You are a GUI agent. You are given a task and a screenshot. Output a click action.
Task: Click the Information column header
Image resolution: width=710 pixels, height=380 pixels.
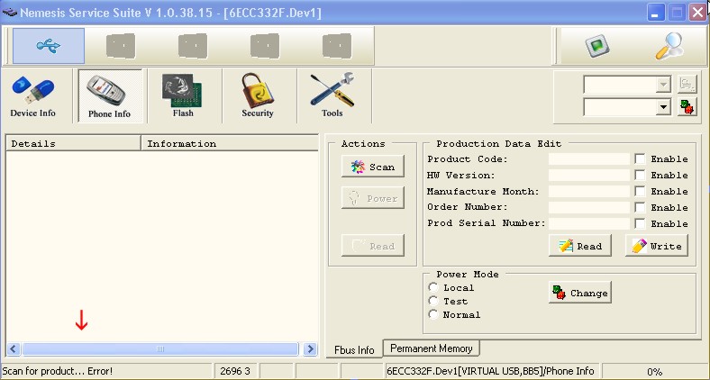click(230, 143)
